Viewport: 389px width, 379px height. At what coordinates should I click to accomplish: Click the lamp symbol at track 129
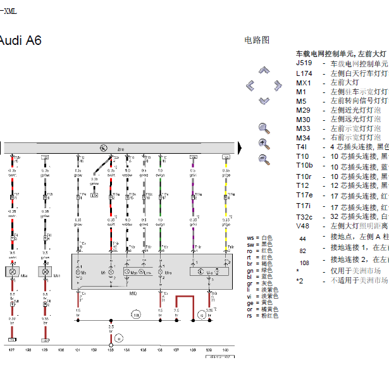point(45,272)
